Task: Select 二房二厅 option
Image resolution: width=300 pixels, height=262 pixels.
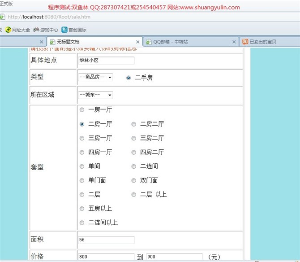Action: (134, 124)
